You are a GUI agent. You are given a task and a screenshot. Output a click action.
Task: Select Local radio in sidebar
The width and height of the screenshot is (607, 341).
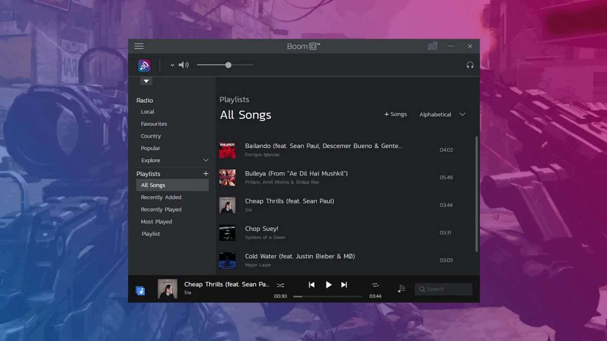[x=147, y=112]
